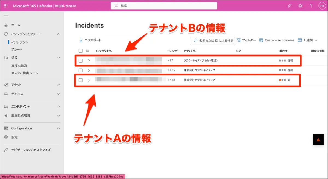Expand the incident 477 row chevron
This screenshot has width=328, height=179.
point(89,61)
